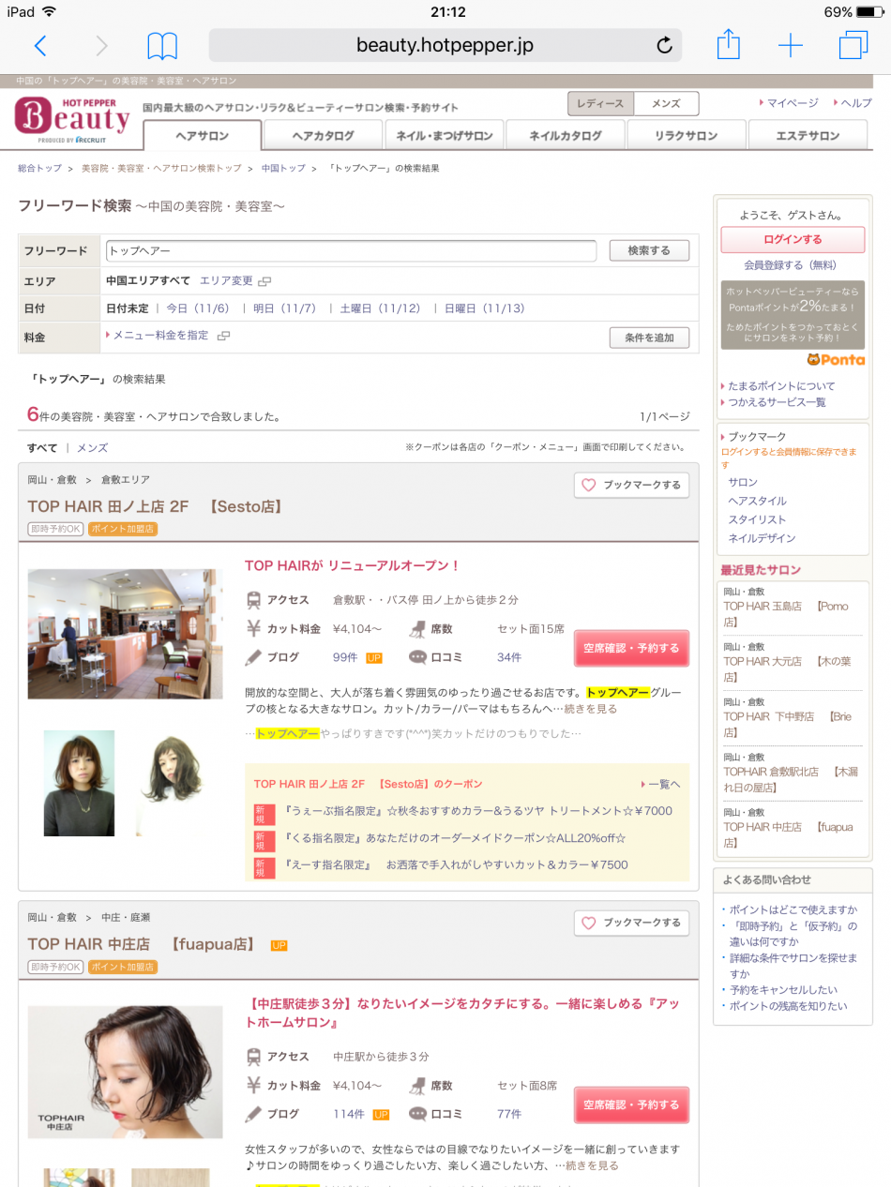Open the Safari bookmarks book icon
This screenshot has height=1187, width=891.
[x=162, y=45]
